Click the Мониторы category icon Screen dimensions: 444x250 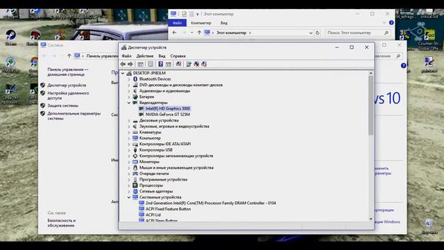[135, 162]
